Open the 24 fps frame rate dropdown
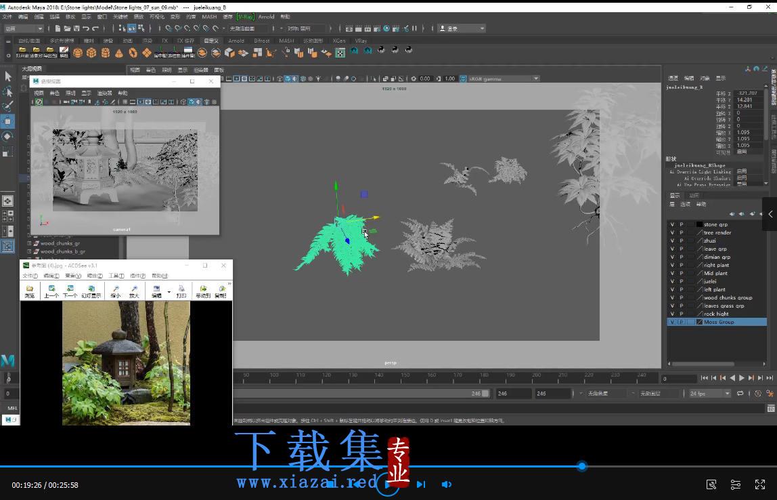777x500 pixels. [709, 394]
